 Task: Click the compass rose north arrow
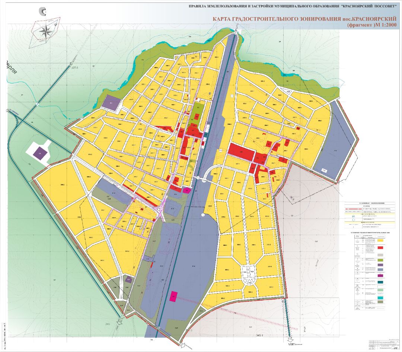pos(45,31)
